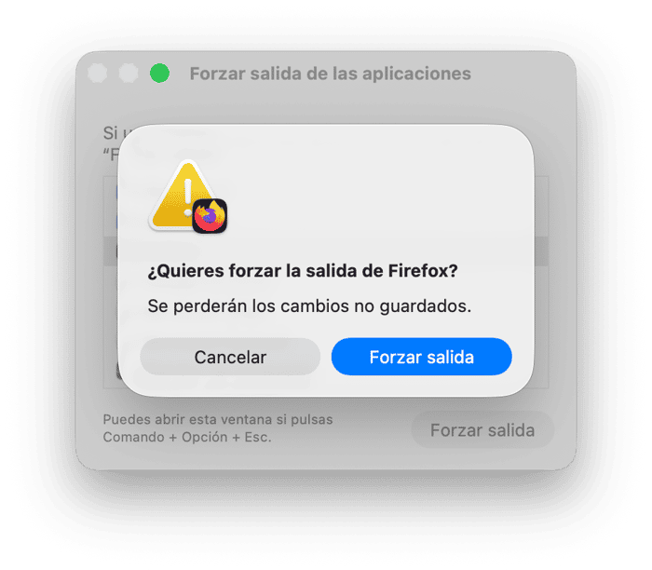Screen dimensions: 652x570
Task: Click the middle grey minimize window button
Action: point(129,74)
